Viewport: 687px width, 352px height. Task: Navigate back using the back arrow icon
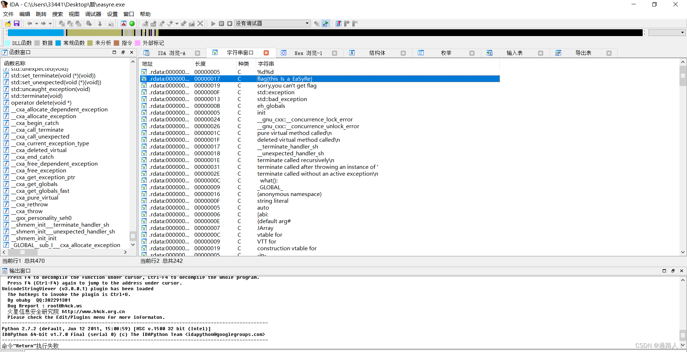(30, 23)
